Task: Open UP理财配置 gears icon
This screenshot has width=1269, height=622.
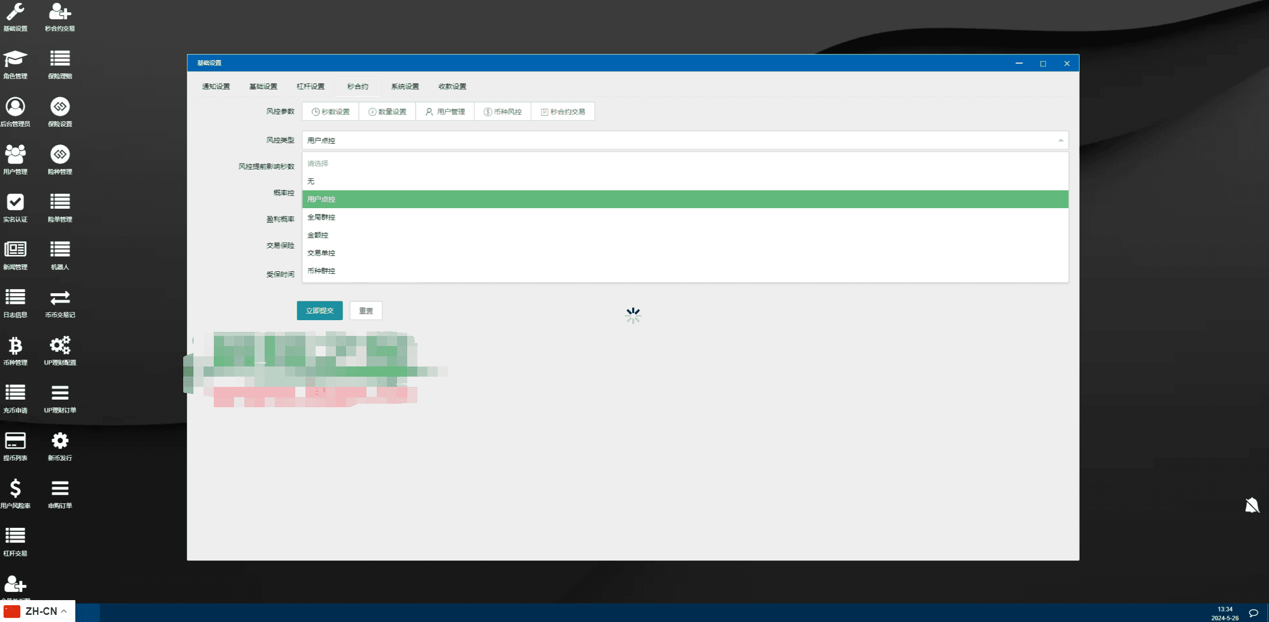Action: coord(60,346)
